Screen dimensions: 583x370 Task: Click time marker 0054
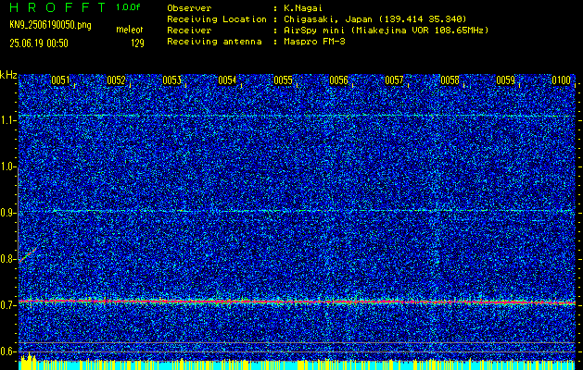point(227,80)
